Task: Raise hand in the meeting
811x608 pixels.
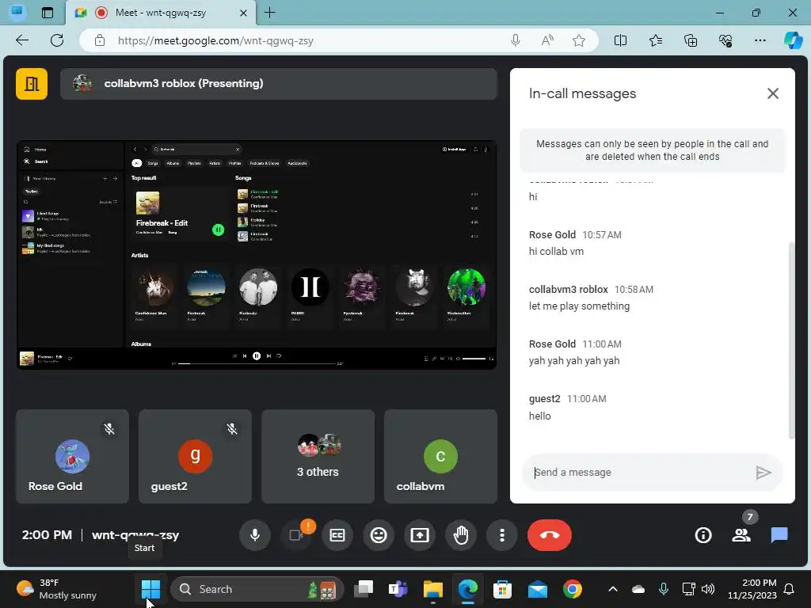Action: tap(461, 535)
